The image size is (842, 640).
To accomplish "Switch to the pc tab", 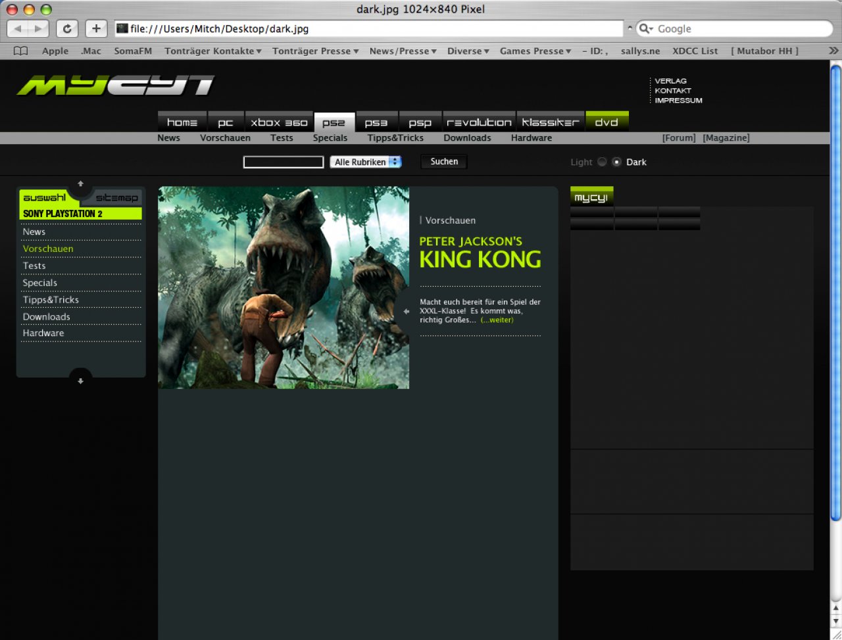I will pyautogui.click(x=226, y=122).
